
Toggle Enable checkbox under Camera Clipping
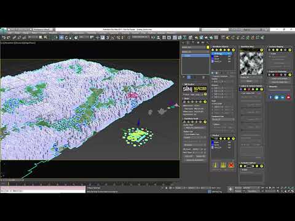(x=270, y=54)
